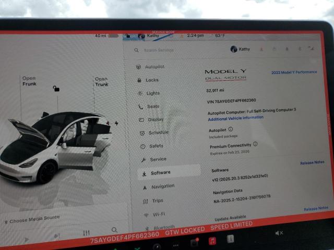Tap the Full Self-Driving Computer 3 text
This screenshot has height=250, width=334.
(x=271, y=110)
